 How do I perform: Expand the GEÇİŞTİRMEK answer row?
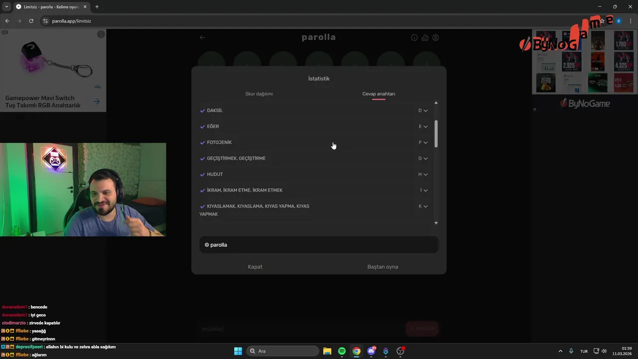(425, 159)
